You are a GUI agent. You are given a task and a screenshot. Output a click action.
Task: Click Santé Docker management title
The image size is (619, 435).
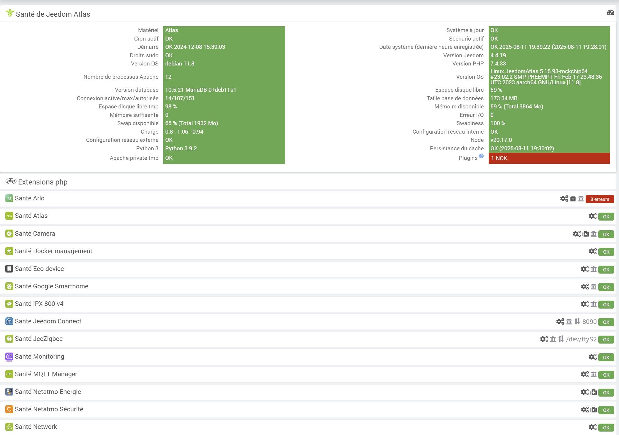pyautogui.click(x=53, y=251)
